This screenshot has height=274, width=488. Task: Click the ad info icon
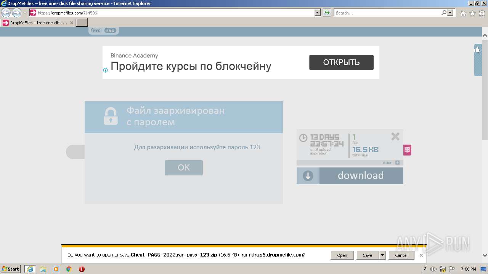click(x=106, y=70)
